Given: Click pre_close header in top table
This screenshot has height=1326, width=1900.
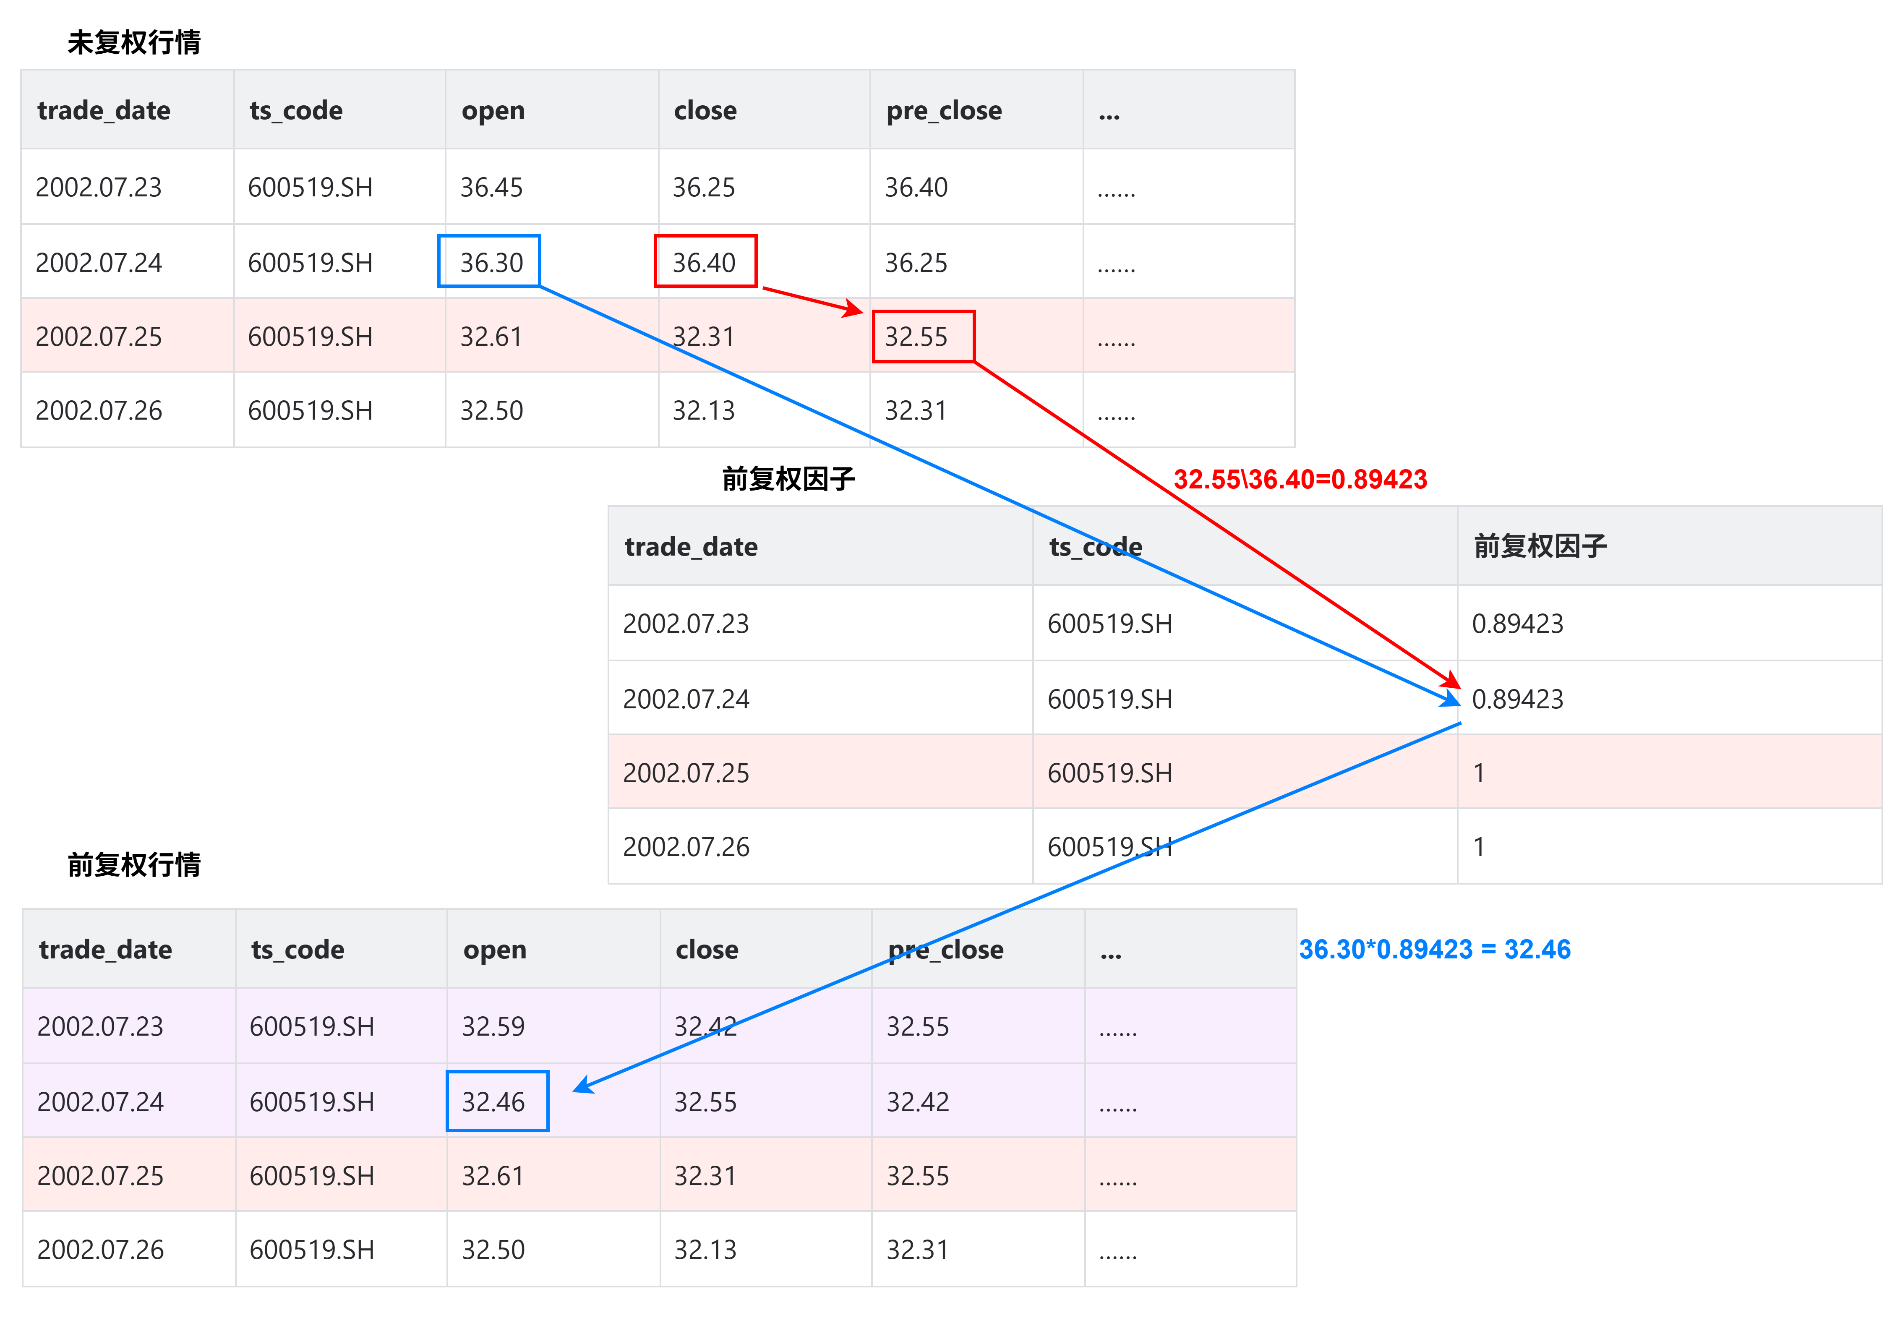Looking at the screenshot, I should (943, 110).
